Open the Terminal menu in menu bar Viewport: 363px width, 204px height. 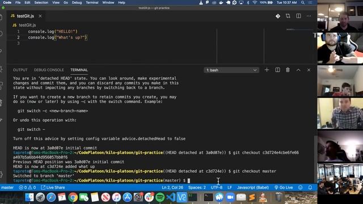pyautogui.click(x=92, y=2)
